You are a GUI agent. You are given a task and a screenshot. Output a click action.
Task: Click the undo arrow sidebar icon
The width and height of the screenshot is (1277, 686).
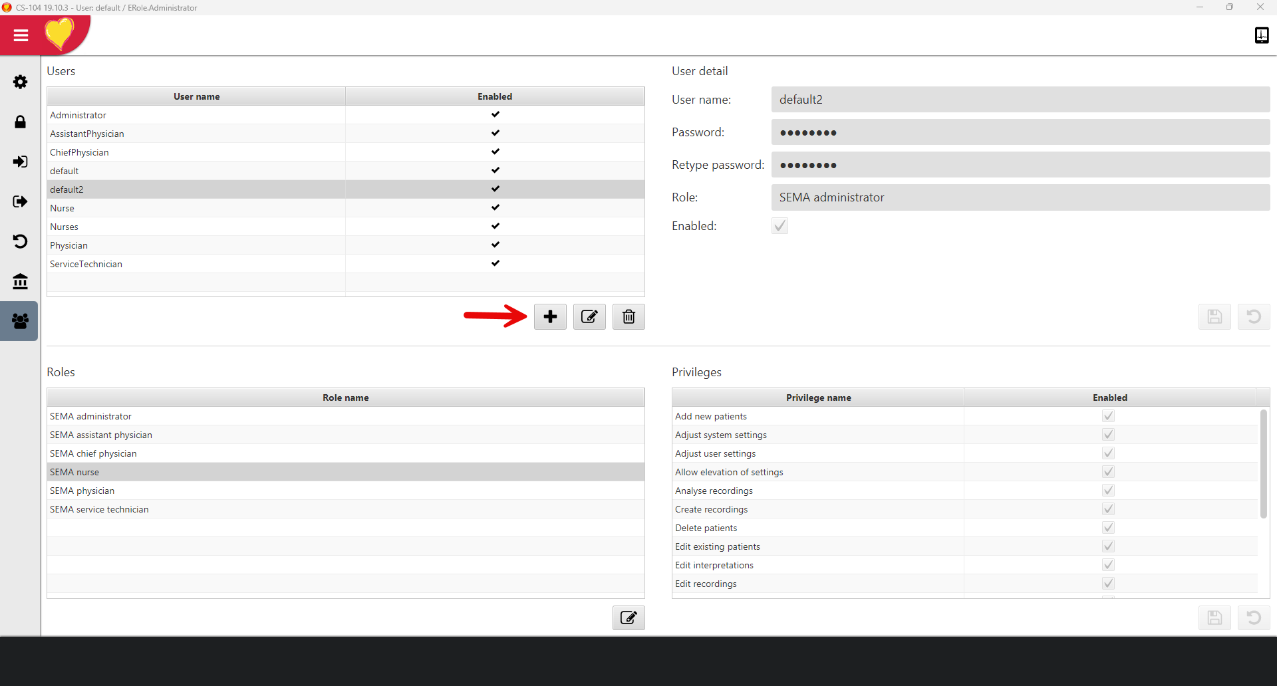click(20, 241)
